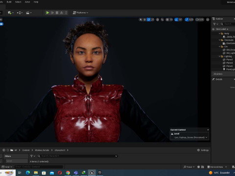Focus the Content Browser search box

[x=77, y=156]
